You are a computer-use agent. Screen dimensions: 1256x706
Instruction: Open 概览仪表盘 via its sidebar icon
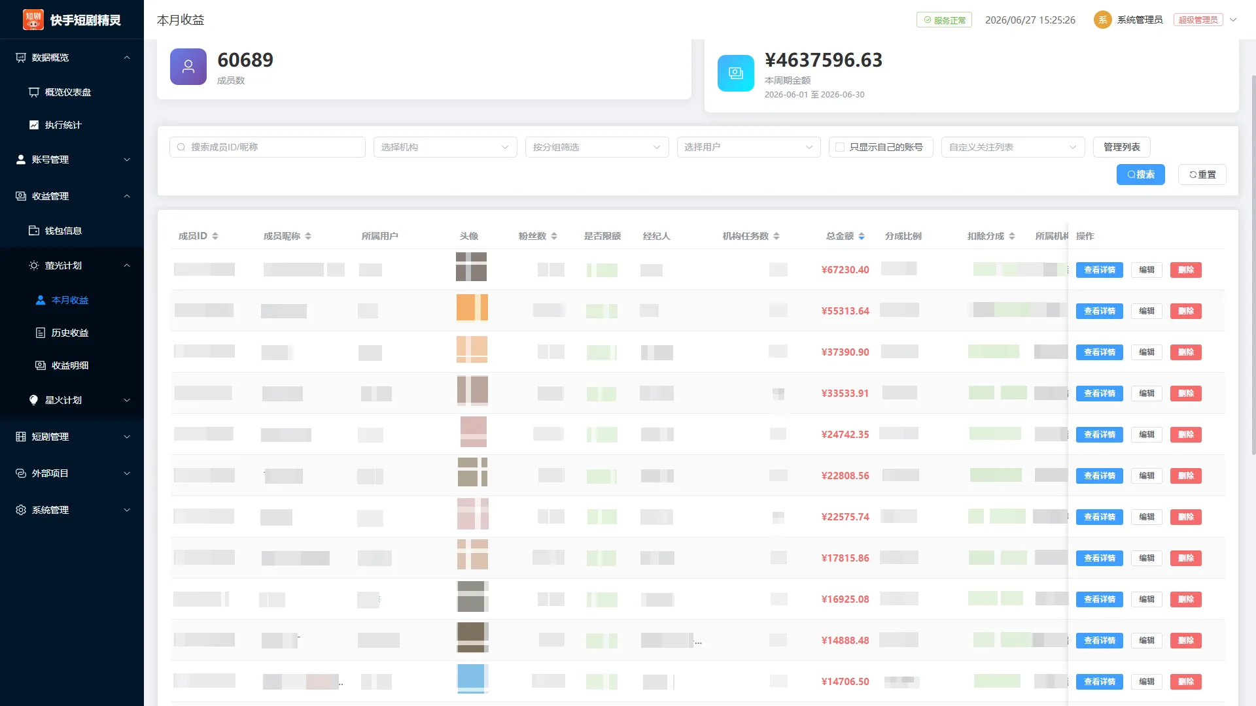(x=34, y=92)
